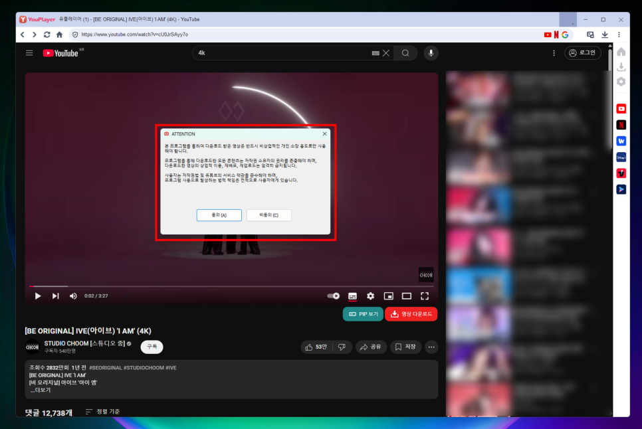The image size is (642, 429).
Task: Close the ATTENTION dialog
Action: pos(324,133)
